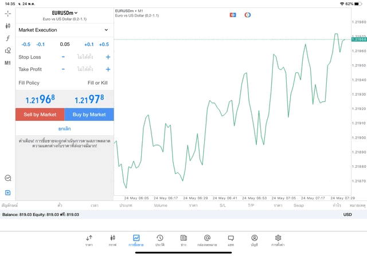Tap the USD currency label
This screenshot has width=367, height=256.
(348, 214)
